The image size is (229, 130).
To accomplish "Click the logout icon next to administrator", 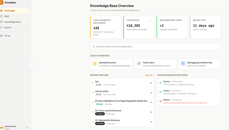I will (27, 127).
